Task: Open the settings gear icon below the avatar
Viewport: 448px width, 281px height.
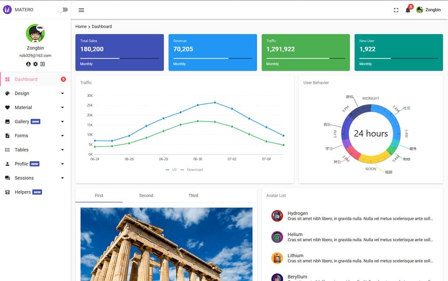Action: (x=35, y=64)
